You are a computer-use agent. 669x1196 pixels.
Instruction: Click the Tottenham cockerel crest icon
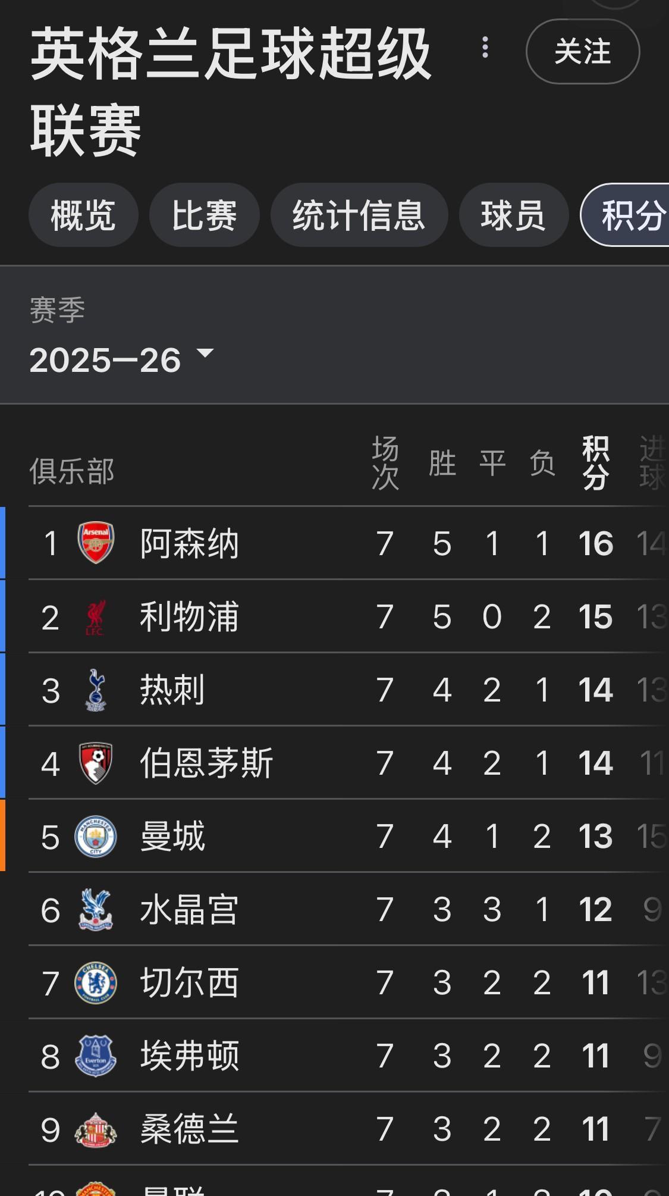(96, 690)
